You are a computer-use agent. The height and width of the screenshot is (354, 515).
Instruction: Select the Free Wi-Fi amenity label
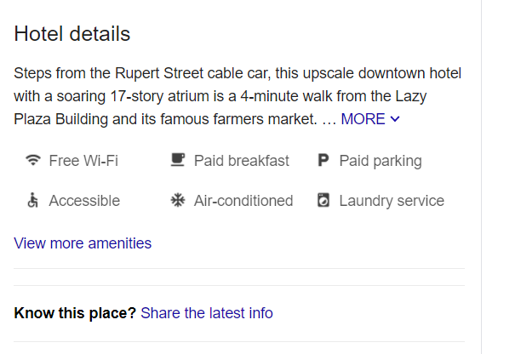(83, 161)
